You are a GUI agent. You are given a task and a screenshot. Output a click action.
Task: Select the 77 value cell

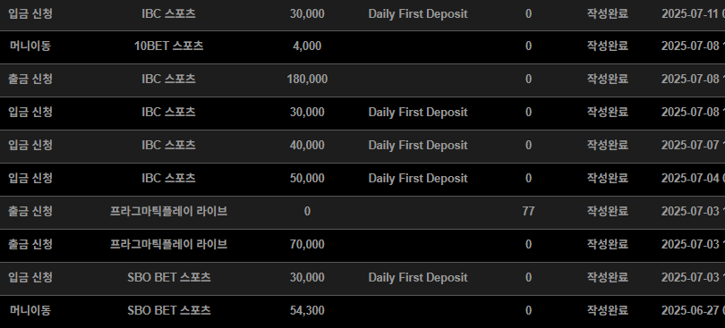pyautogui.click(x=528, y=211)
